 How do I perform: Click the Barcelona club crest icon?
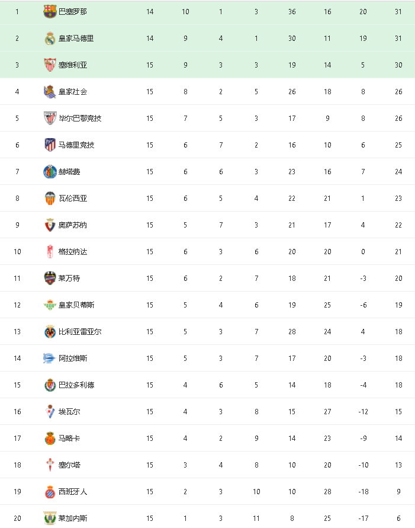(x=50, y=11)
